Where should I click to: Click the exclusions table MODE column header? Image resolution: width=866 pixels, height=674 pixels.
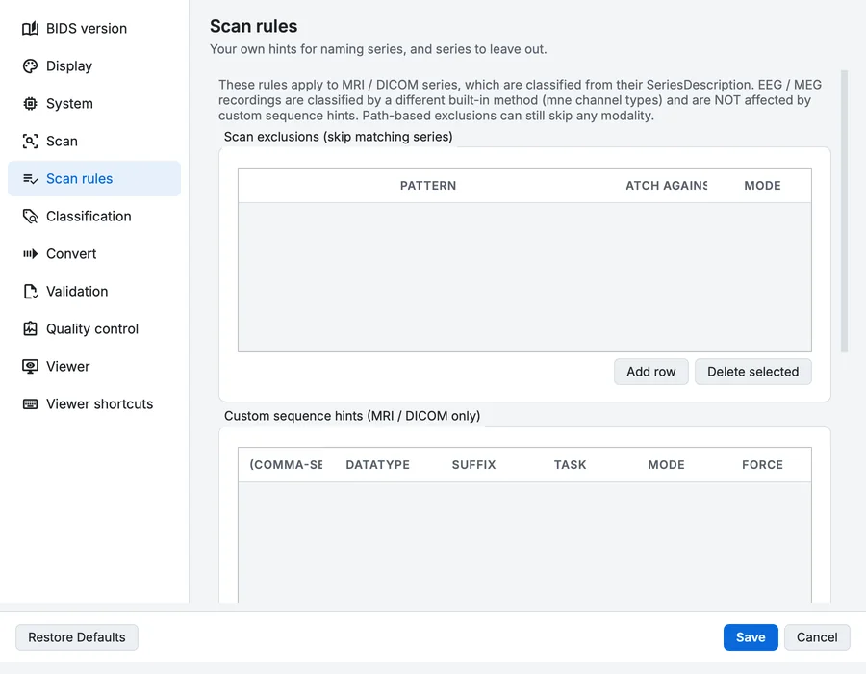762,186
